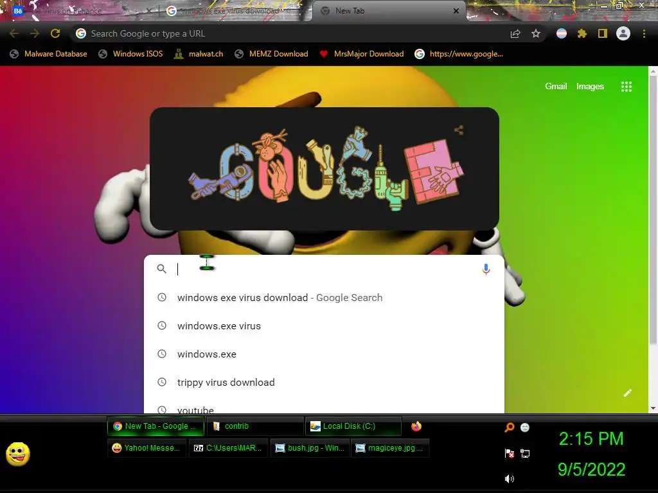Choose suggestion windows.exe virus

324,325
